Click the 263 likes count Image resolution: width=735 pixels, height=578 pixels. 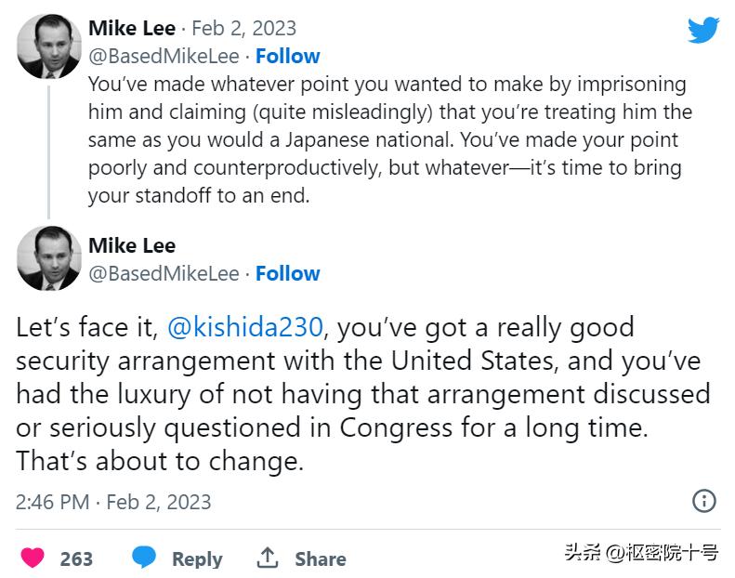click(x=76, y=558)
